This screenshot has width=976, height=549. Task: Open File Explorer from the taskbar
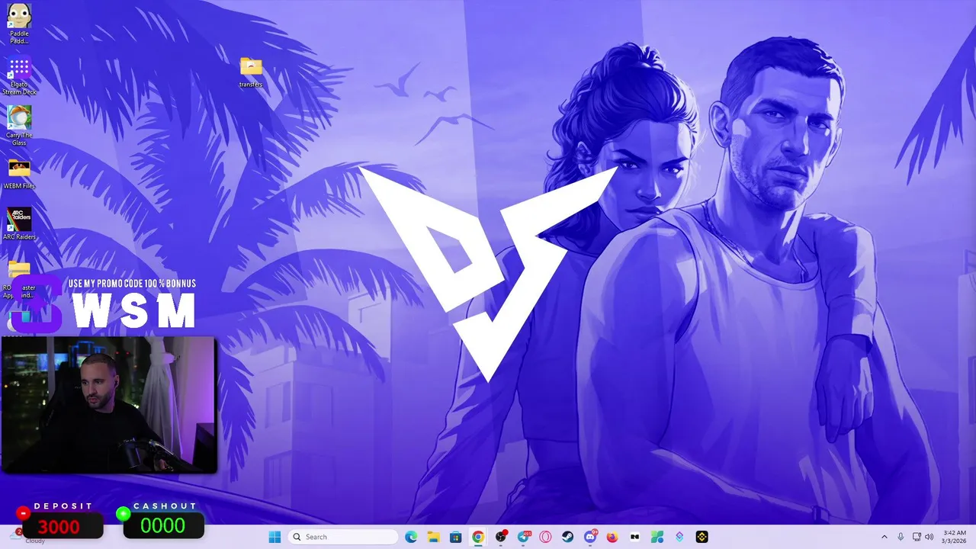click(433, 537)
